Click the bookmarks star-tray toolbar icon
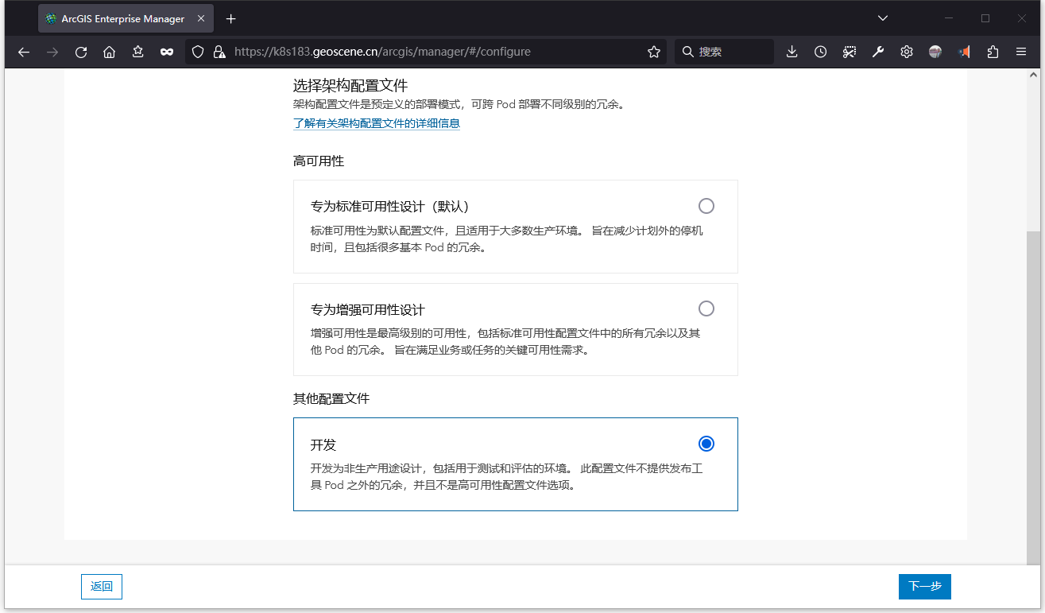Viewport: 1045px width, 613px height. 138,52
